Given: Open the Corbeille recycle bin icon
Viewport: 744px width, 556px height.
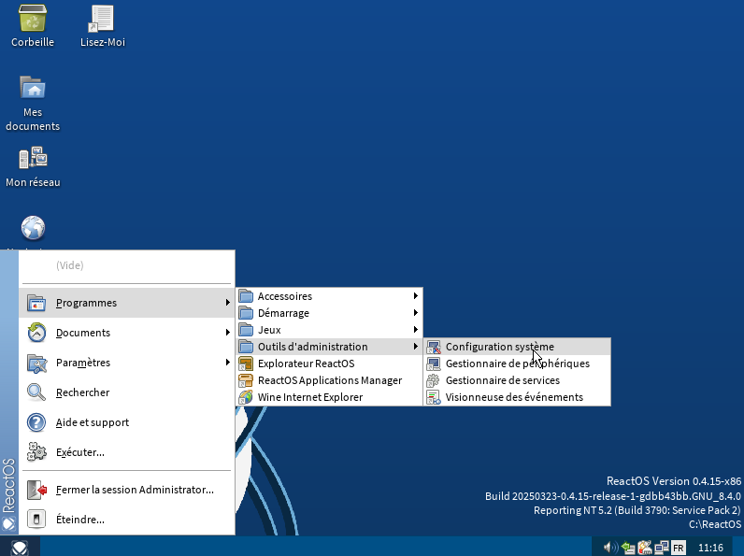Looking at the screenshot, I should pyautogui.click(x=33, y=19).
